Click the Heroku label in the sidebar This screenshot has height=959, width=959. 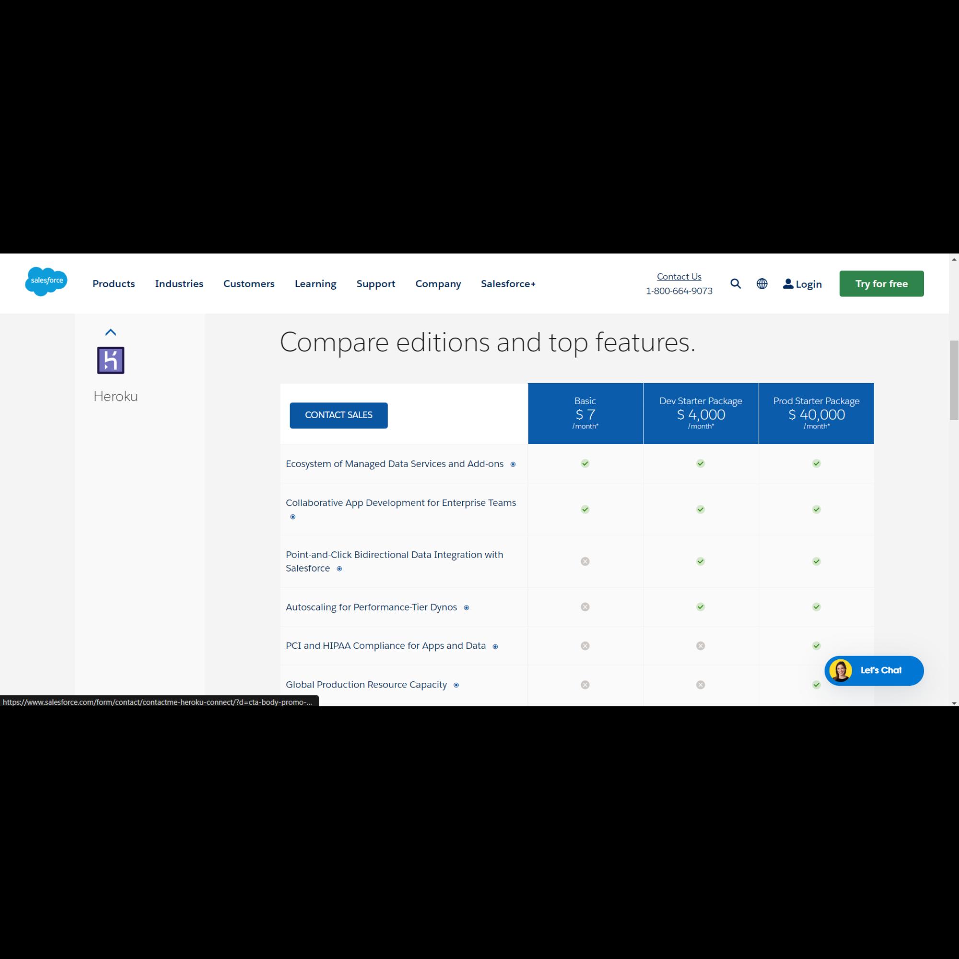[x=116, y=396]
